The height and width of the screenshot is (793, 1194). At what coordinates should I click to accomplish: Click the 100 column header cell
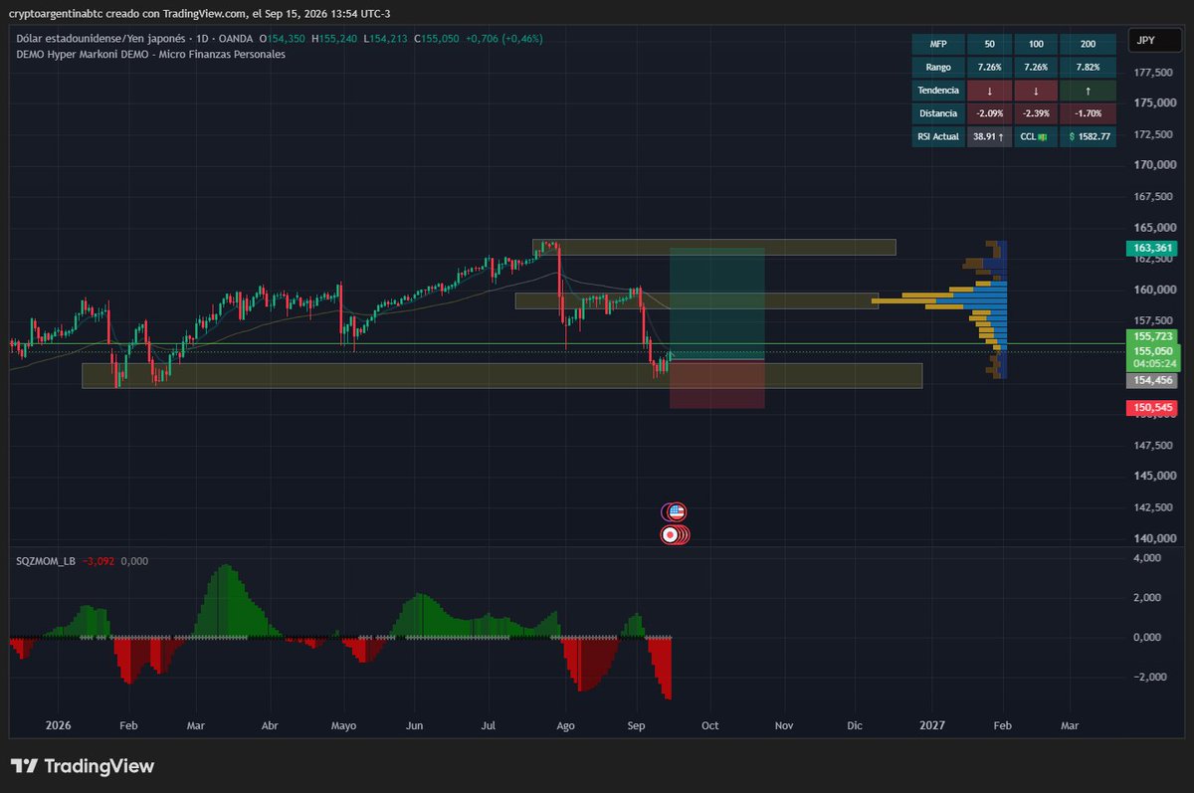[x=1036, y=44]
